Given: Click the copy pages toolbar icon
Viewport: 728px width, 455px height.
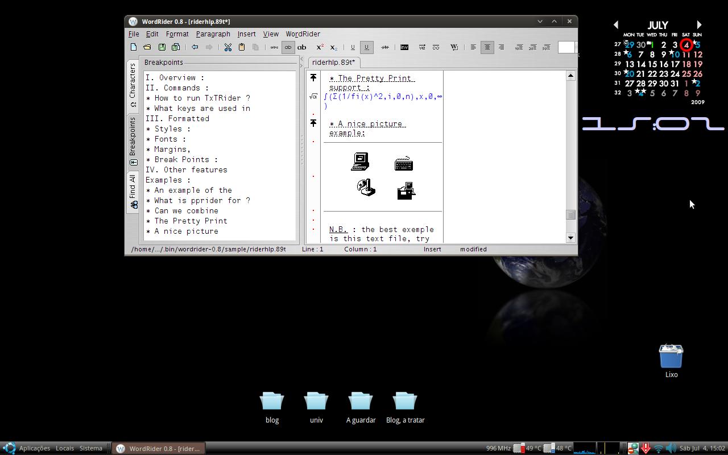Looking at the screenshot, I should pos(255,47).
